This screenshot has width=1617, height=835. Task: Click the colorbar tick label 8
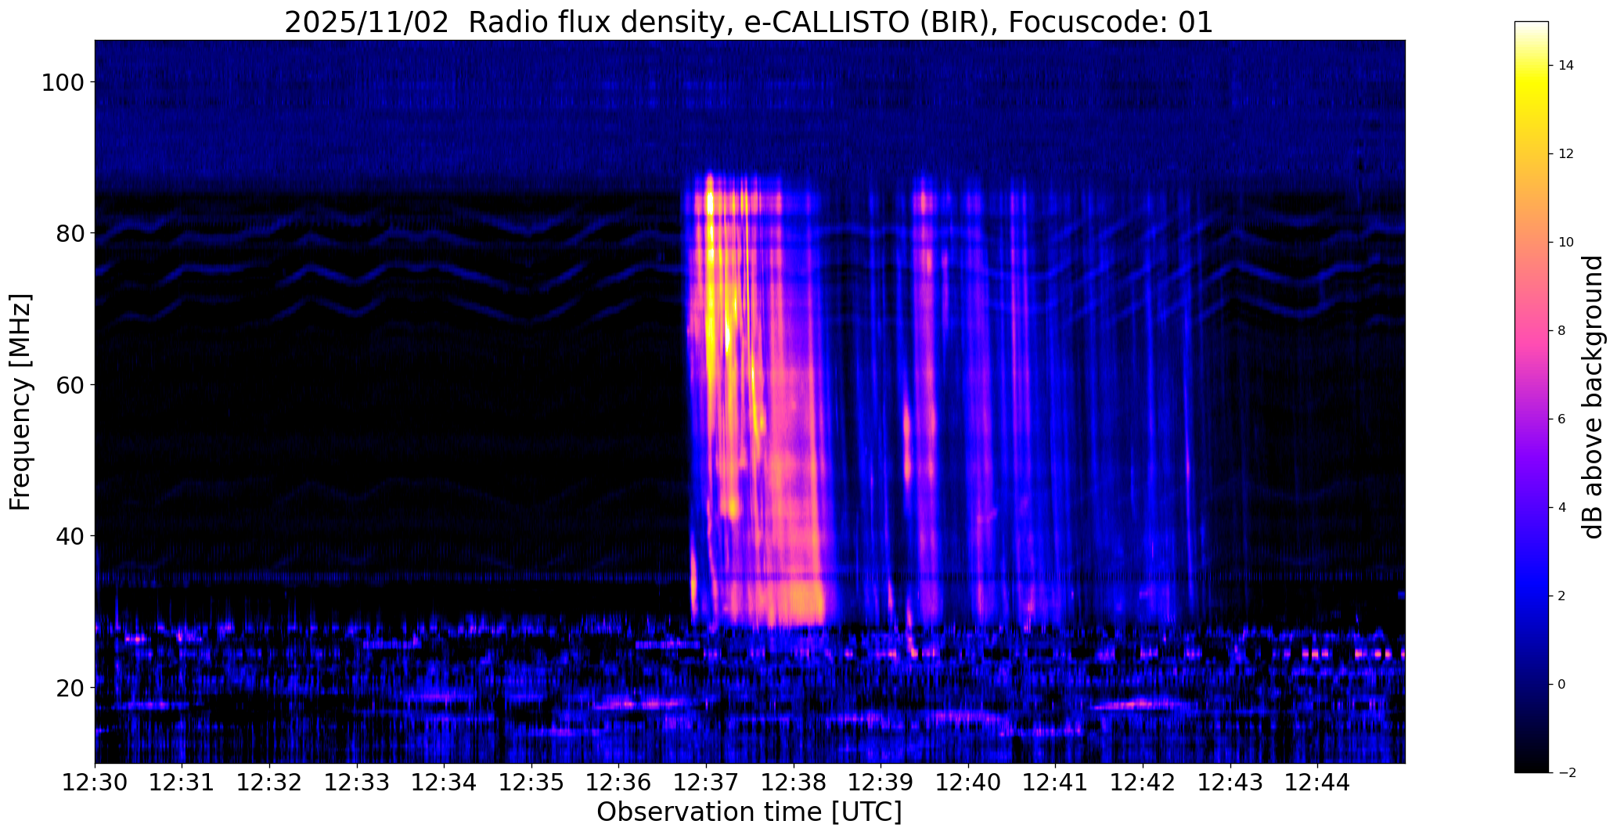1562,331
